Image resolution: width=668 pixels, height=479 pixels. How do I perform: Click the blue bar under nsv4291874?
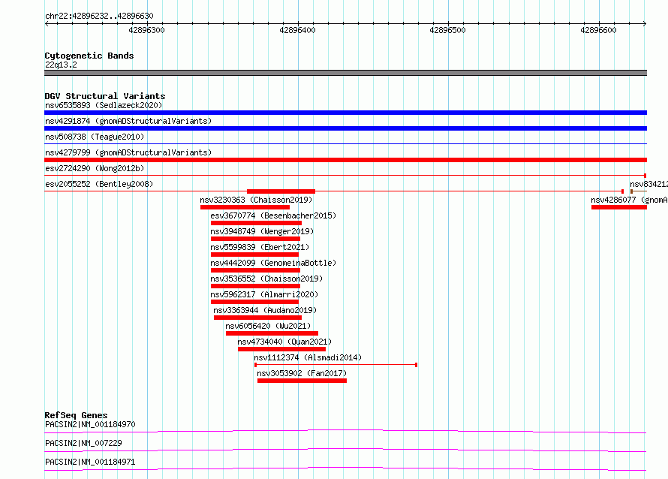(345, 128)
